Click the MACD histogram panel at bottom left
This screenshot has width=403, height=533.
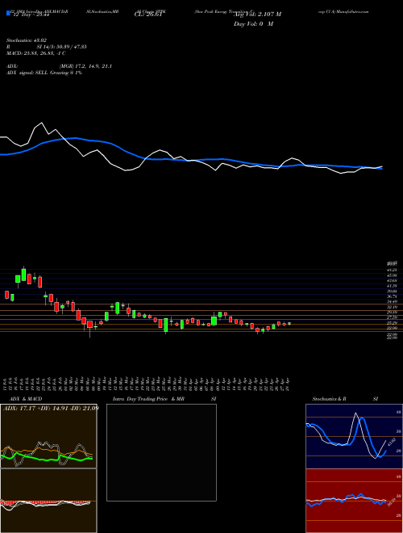click(x=48, y=501)
